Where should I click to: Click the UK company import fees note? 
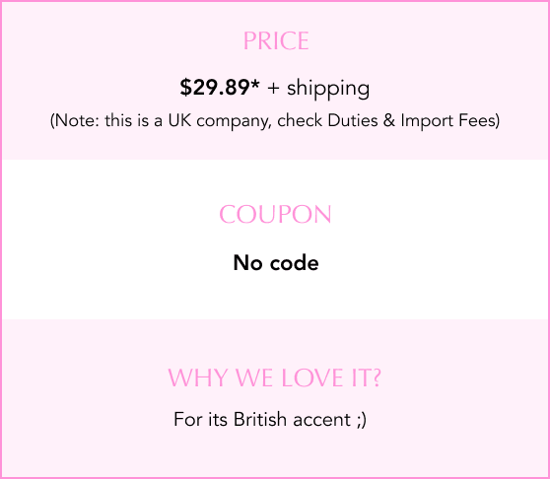pos(275,121)
